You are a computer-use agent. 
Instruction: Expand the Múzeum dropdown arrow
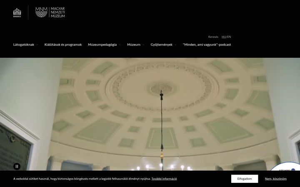[x=143, y=45]
